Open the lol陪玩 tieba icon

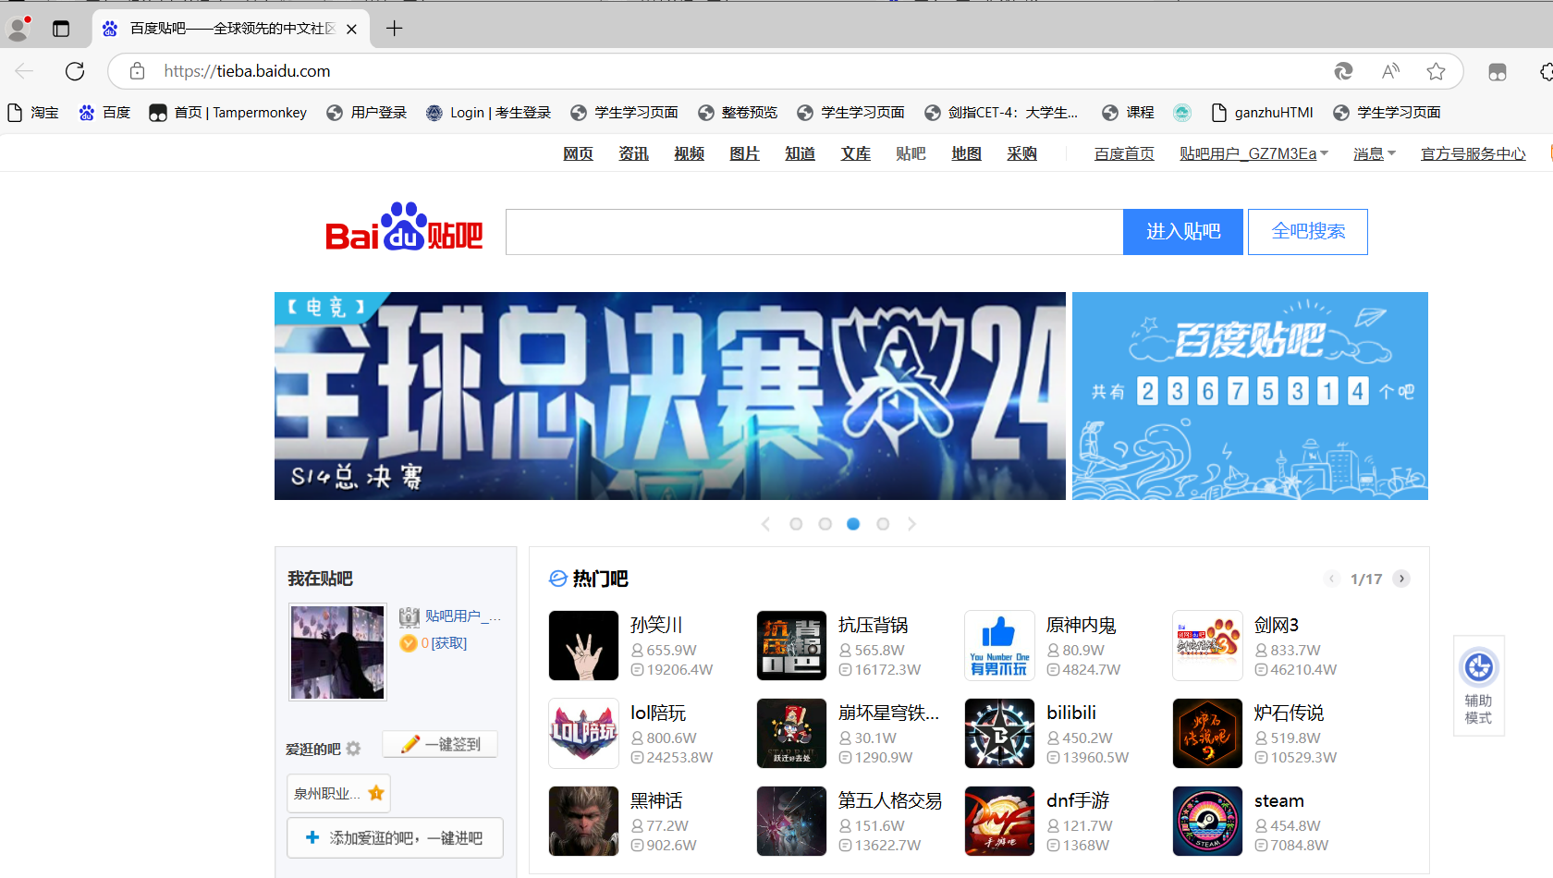coord(583,733)
